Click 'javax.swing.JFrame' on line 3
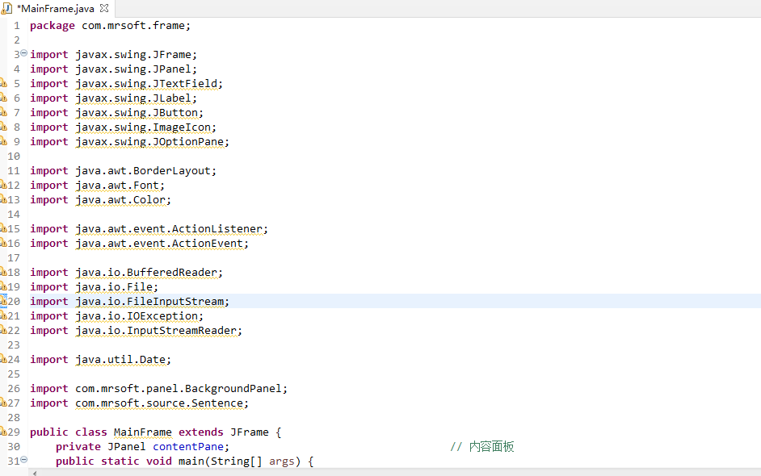Image resolution: width=761 pixels, height=476 pixels. (133, 54)
